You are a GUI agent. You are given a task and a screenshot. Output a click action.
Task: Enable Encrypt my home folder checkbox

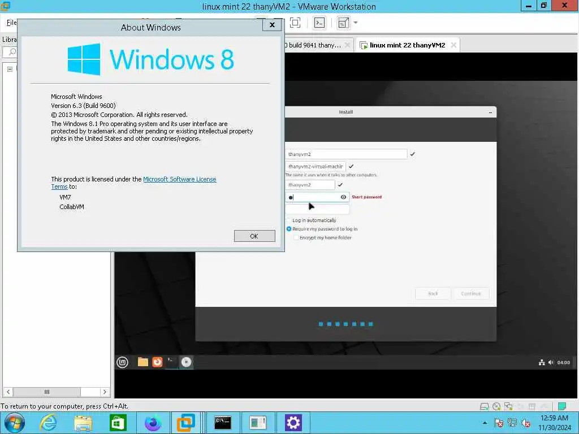pyautogui.click(x=296, y=238)
